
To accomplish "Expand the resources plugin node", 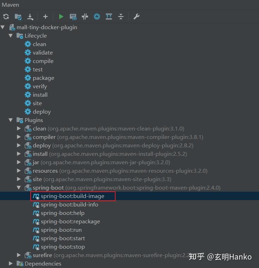I will click(x=19, y=171).
